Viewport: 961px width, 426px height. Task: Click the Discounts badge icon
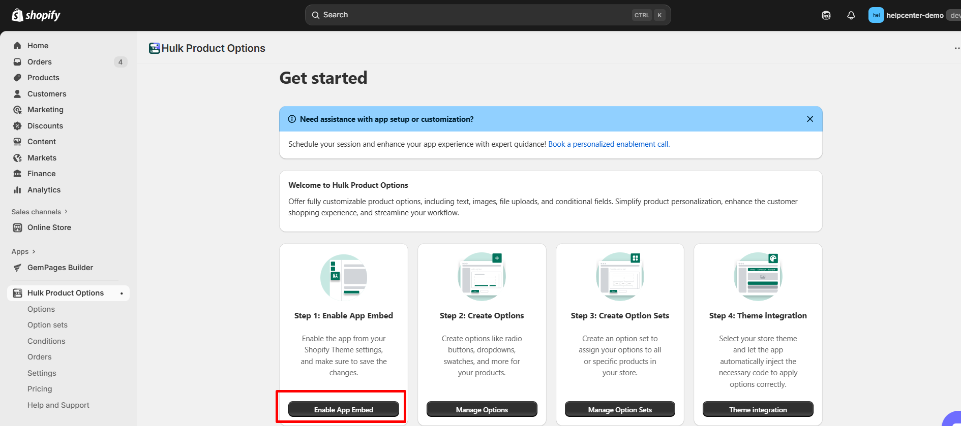point(17,126)
